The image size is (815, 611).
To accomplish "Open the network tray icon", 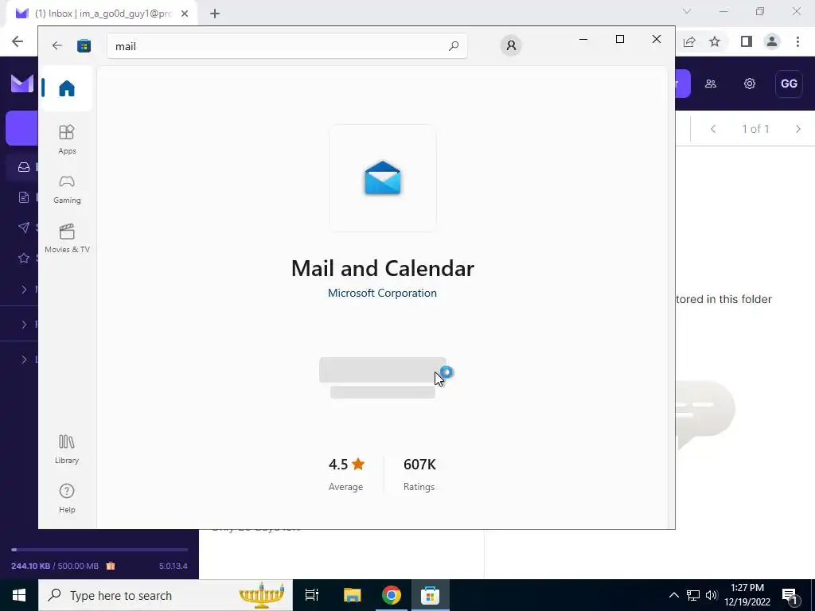I will 693,595.
